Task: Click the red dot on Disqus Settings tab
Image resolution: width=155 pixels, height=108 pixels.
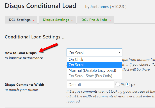Action: [72, 20]
